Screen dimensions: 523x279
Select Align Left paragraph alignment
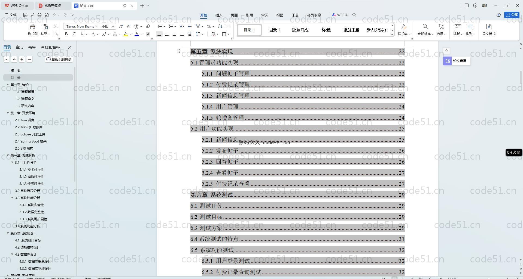tap(159, 34)
